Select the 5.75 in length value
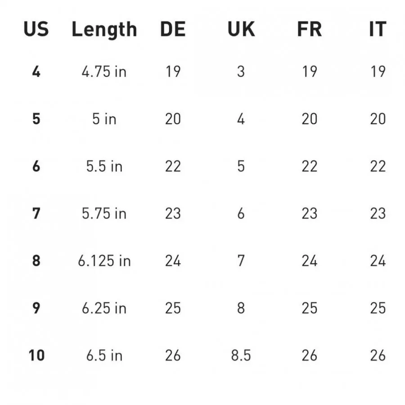Viewport: 405px width, 405px height. tap(104, 213)
